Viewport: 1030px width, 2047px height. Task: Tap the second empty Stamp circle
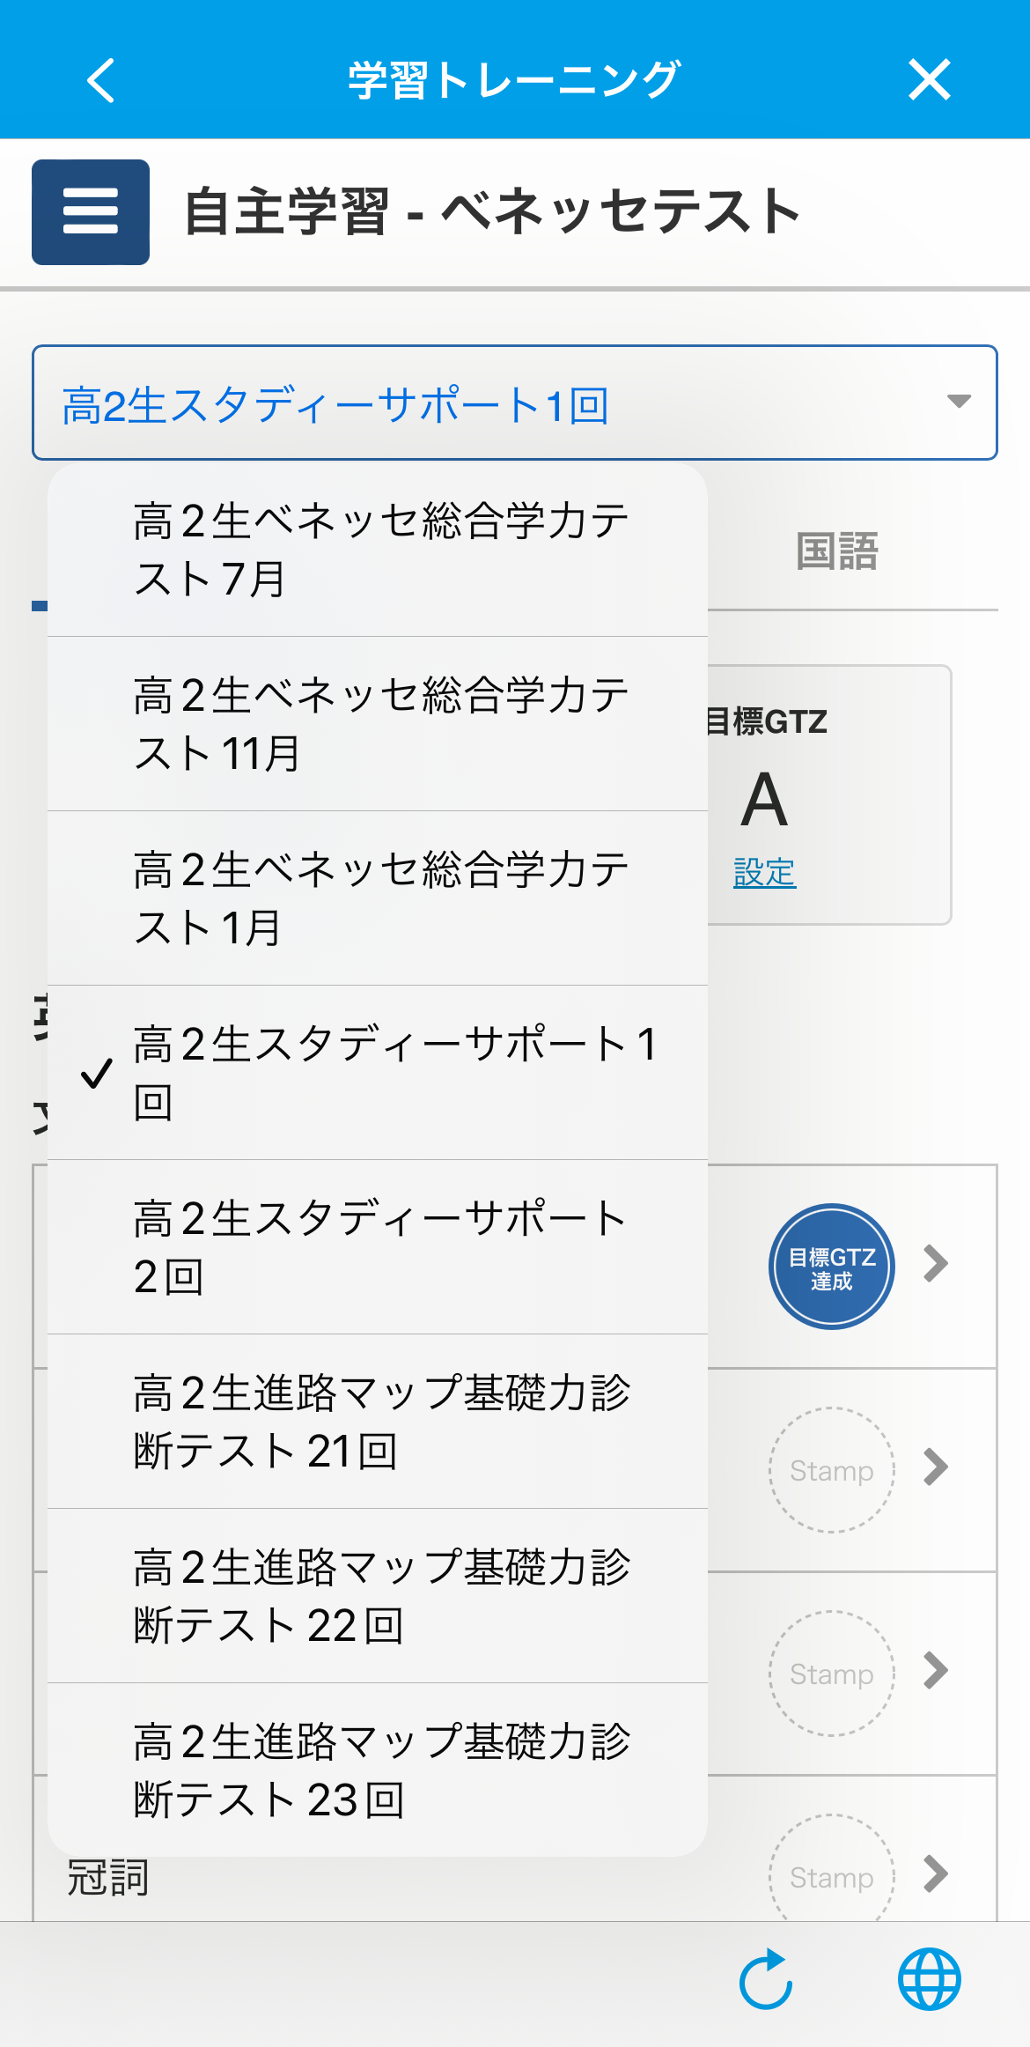[832, 1674]
